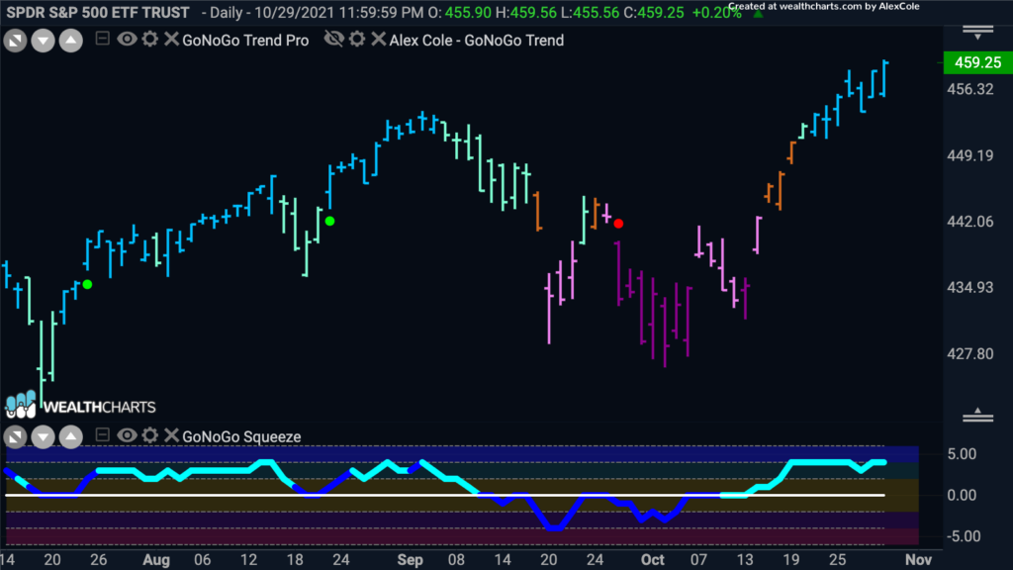The height and width of the screenshot is (570, 1013).
Task: Remove the GoNoGo Trend Pro indicator
Action: [x=171, y=40]
